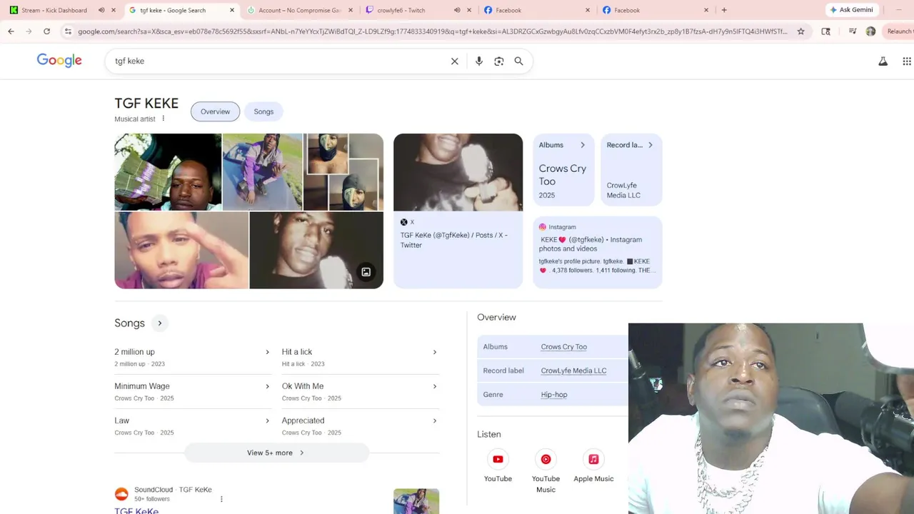Image resolution: width=914 pixels, height=514 pixels.
Task: Click View 5+ more songs
Action: click(x=276, y=453)
